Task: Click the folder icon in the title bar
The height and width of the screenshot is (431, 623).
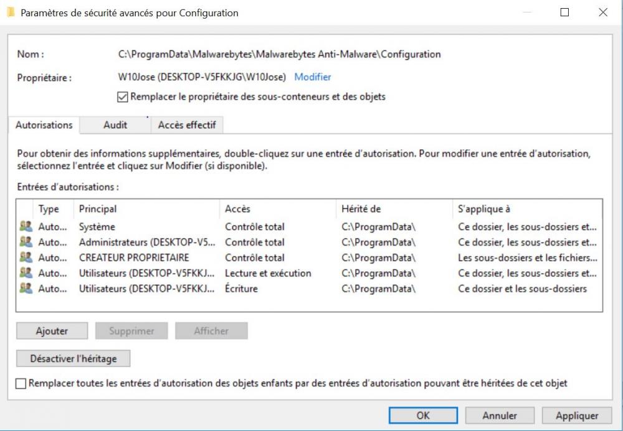Action: (x=11, y=12)
